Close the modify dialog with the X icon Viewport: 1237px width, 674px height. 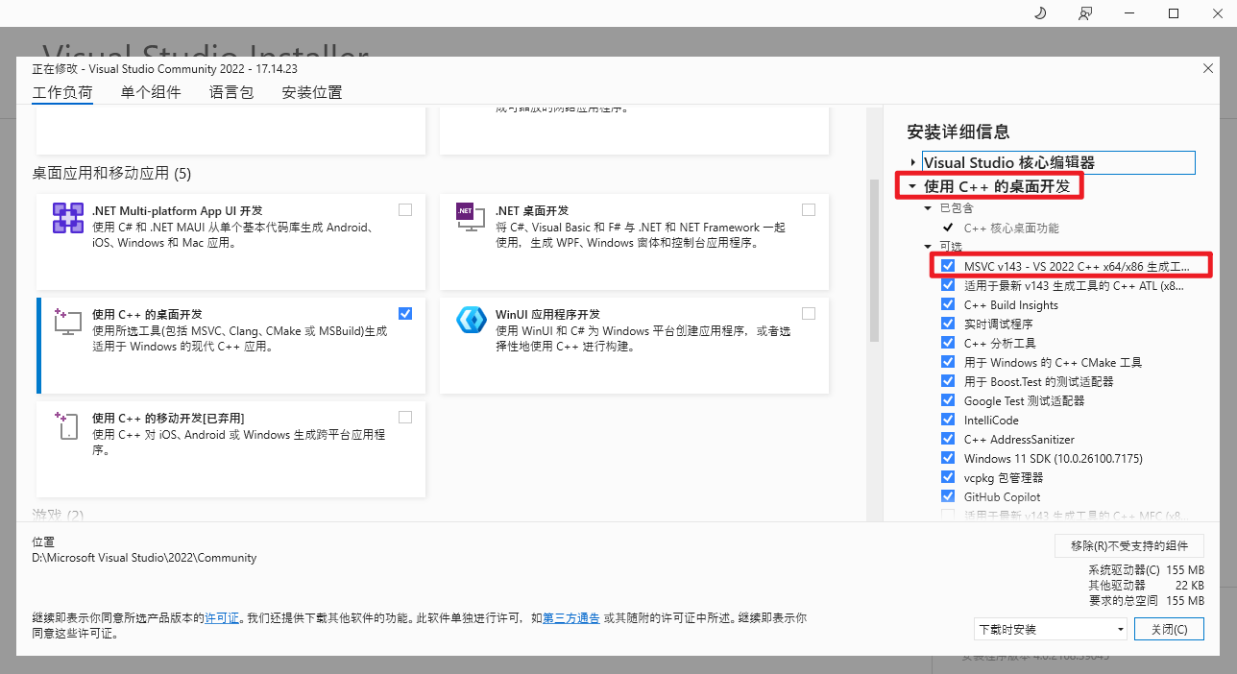[1208, 69]
